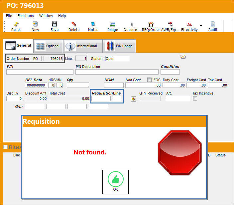The height and width of the screenshot is (205, 234).
Task: Click the AWB/Exp toolbar icon
Action: (x=170, y=24)
